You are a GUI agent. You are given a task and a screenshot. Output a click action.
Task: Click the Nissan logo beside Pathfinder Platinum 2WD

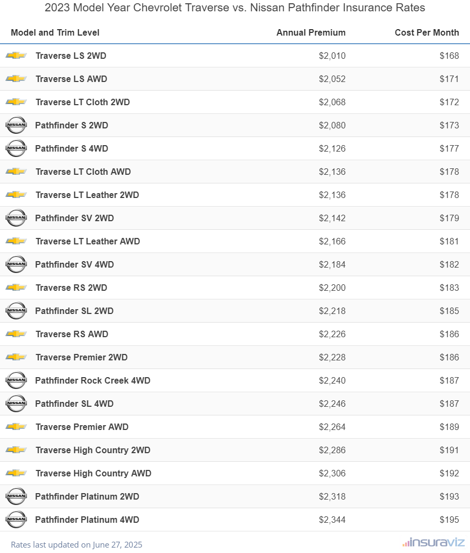coord(16,496)
